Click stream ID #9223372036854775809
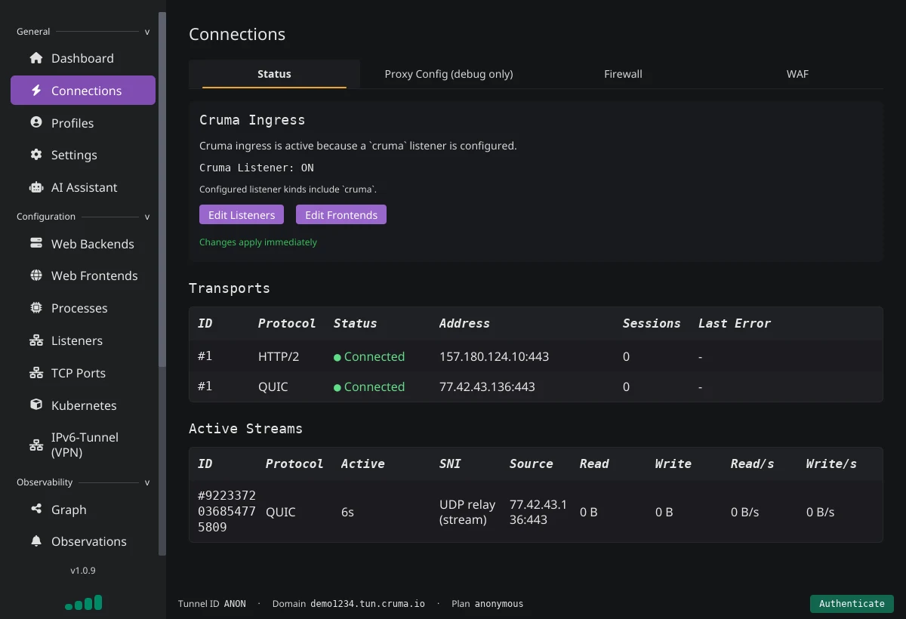Viewport: 906px width, 619px height. [226, 511]
